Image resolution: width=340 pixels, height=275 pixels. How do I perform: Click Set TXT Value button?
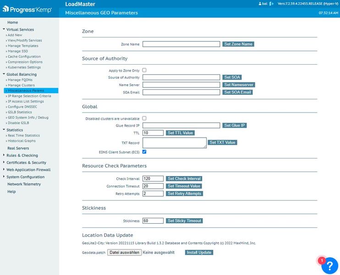[x=222, y=142]
